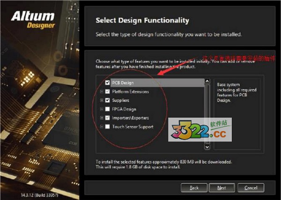Click the Back button
Screen dimensions: 281x200
194,188
